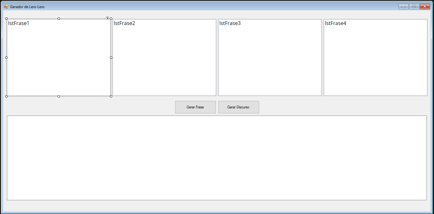Image resolution: width=434 pixels, height=214 pixels.
Task: Select the lstFrase1 list box
Action: coord(59,57)
